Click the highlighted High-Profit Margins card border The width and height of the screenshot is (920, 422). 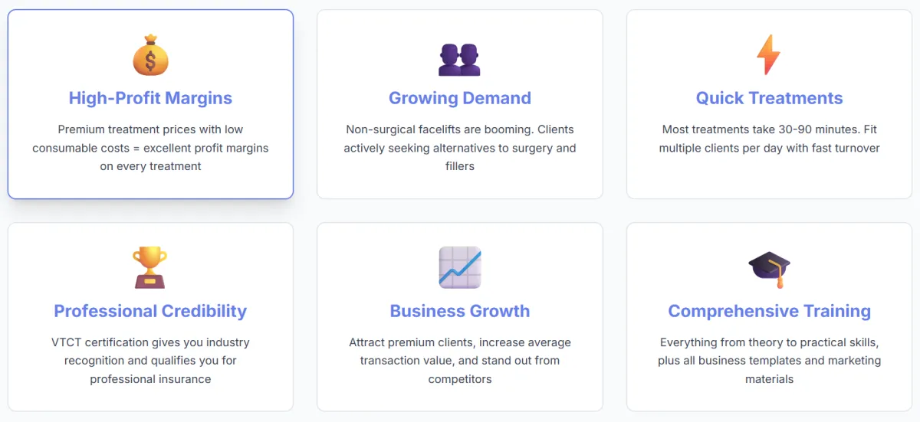[x=8, y=104]
